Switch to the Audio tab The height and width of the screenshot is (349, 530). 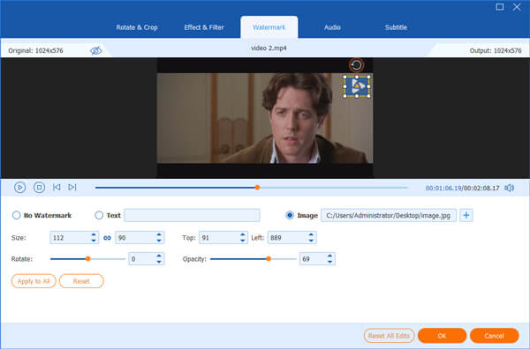tap(332, 27)
